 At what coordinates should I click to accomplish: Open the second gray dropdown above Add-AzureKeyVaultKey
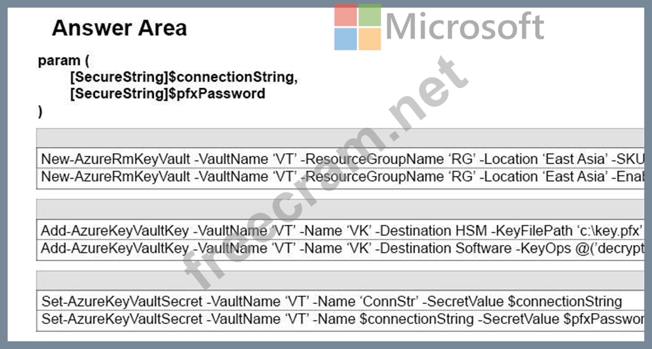coord(341,208)
